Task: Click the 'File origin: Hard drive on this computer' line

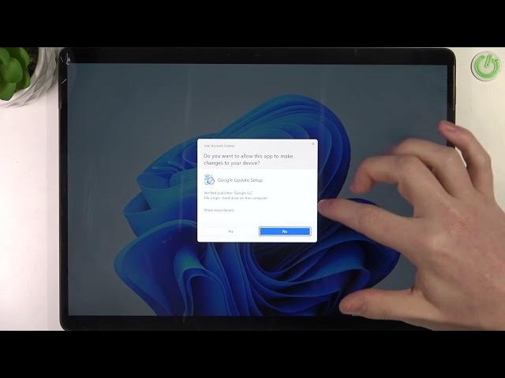Action: tap(236, 198)
